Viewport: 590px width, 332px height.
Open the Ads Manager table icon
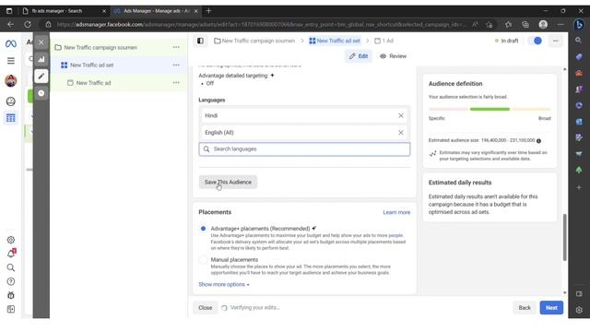point(11,118)
